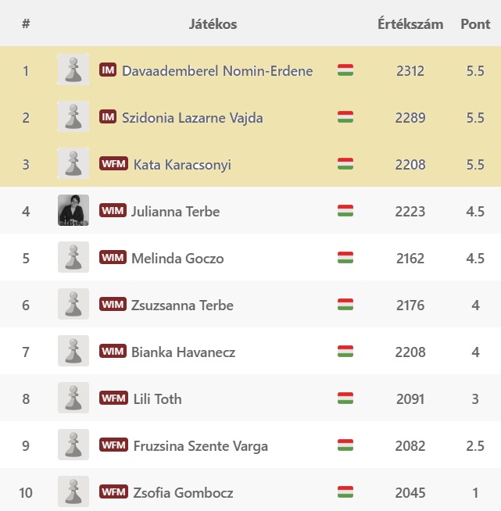This screenshot has height=511, width=501.
Task: Click the Játékos column header
Action: [x=213, y=23]
